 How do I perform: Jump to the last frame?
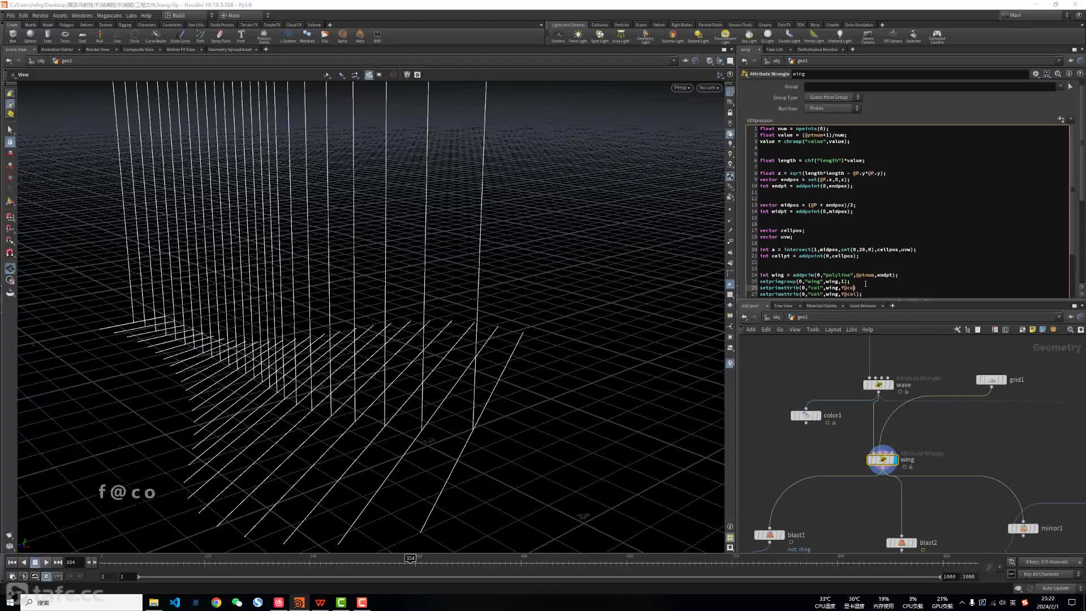[x=58, y=562]
